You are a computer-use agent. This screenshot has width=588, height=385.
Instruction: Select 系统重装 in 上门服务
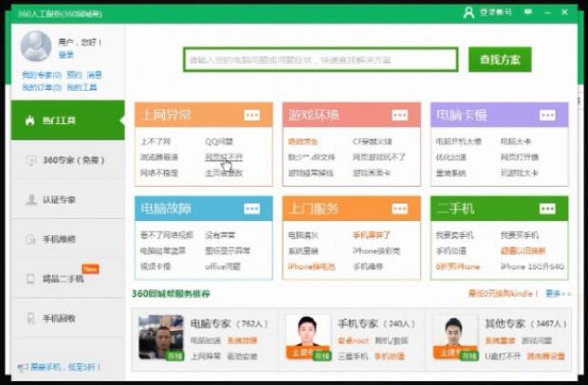303,250
